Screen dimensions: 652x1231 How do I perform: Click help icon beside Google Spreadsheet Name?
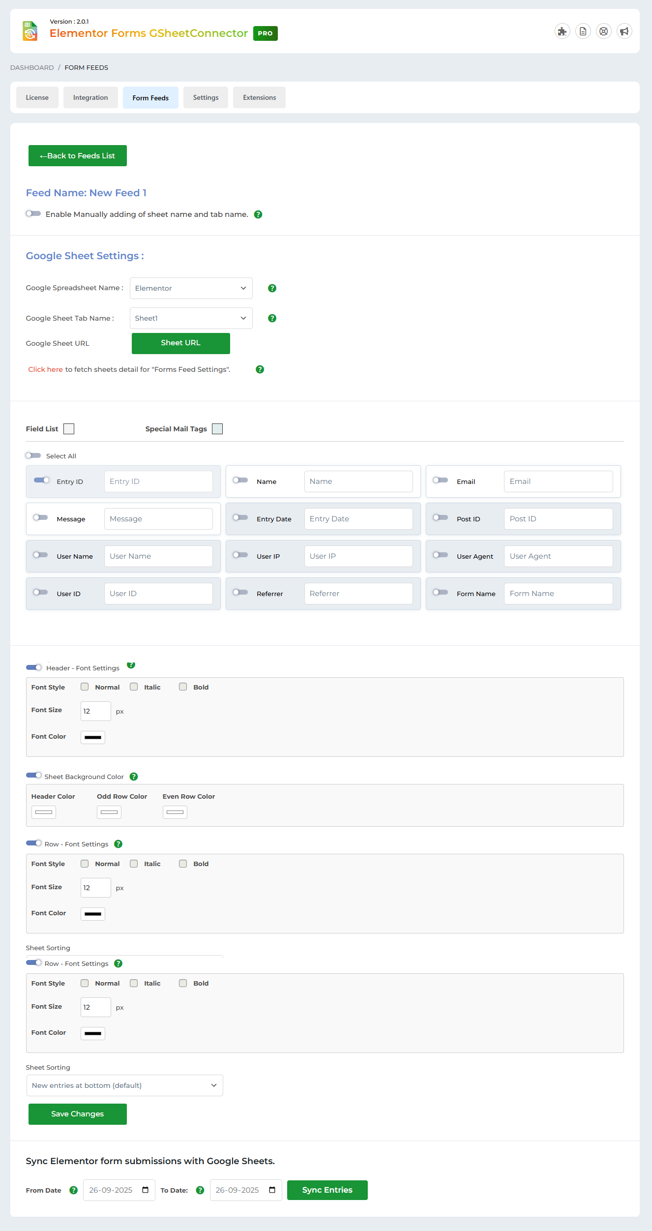tap(272, 288)
